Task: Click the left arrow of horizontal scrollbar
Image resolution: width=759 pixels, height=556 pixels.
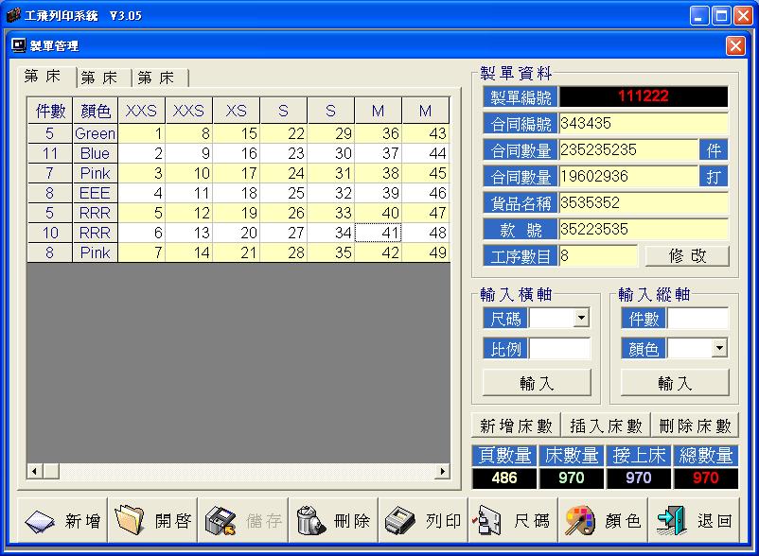Action: coord(34,471)
